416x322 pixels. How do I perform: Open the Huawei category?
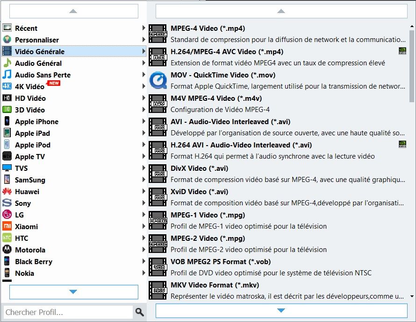pos(74,191)
